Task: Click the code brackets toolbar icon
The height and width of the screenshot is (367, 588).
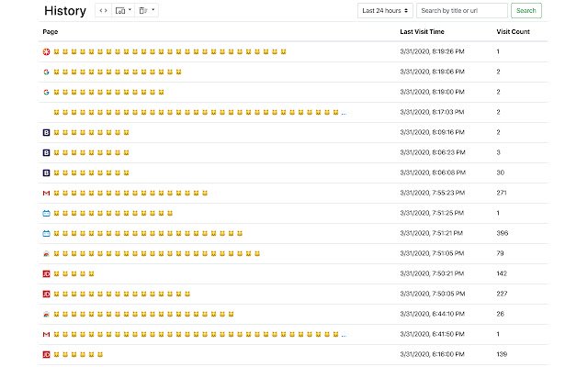Action: point(103,10)
